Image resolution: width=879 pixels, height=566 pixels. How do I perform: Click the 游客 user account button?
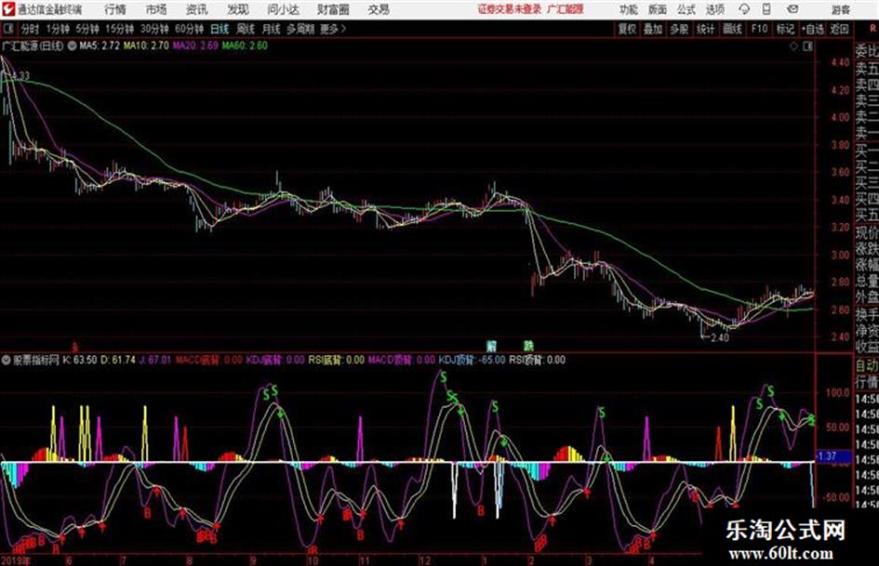click(x=840, y=9)
